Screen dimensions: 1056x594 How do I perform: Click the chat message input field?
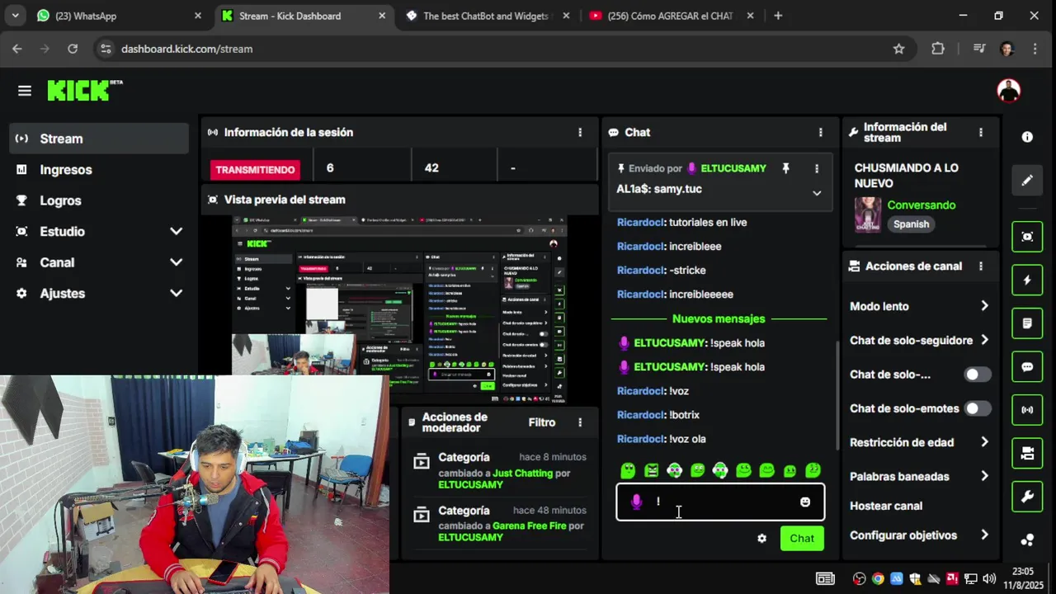(720, 502)
